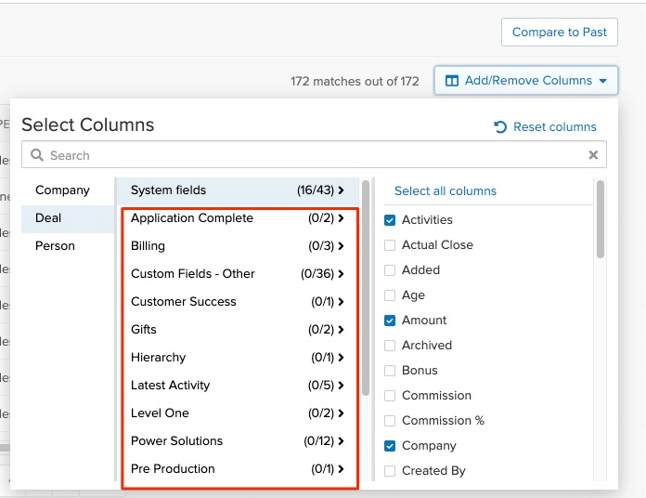Select the Deal entity tab
Screen dimensions: 646x498
click(x=48, y=218)
